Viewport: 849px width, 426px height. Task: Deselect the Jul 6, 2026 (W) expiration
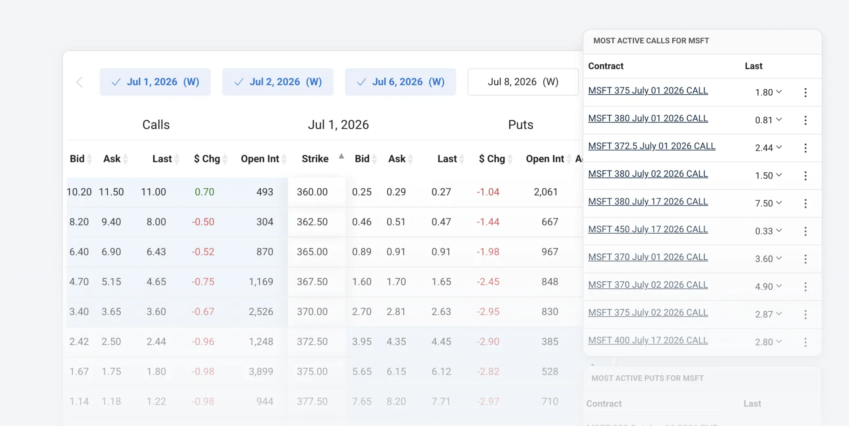point(401,82)
